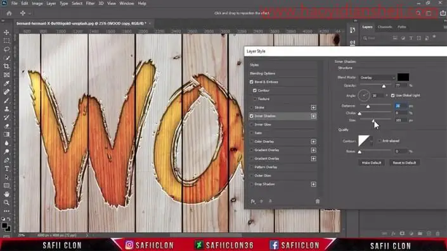Select the Hand tool
The width and height of the screenshot is (447, 251).
tap(6, 194)
